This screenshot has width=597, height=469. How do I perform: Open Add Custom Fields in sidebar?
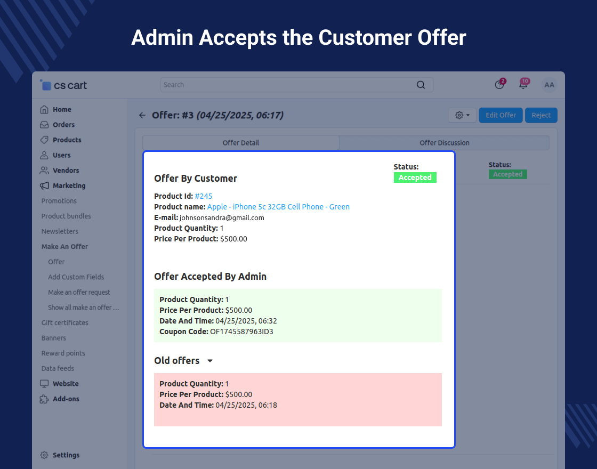pyautogui.click(x=76, y=277)
